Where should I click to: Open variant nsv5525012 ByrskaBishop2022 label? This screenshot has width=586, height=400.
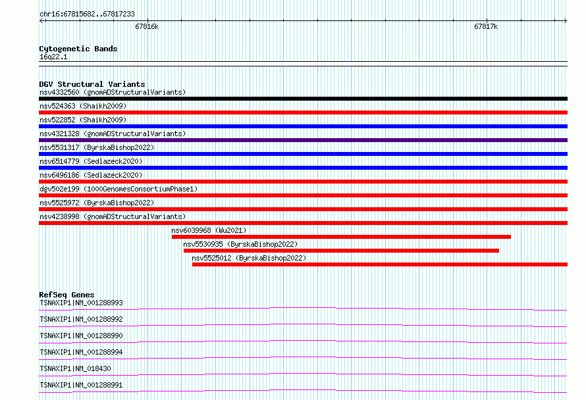tap(249, 258)
